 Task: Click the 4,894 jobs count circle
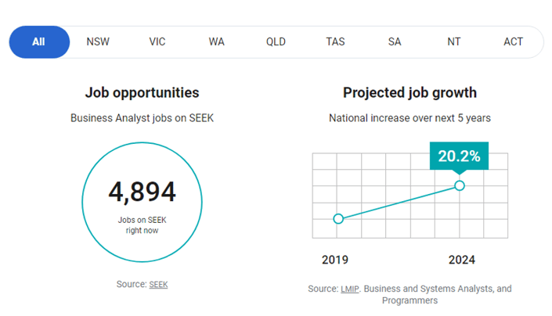(x=143, y=202)
